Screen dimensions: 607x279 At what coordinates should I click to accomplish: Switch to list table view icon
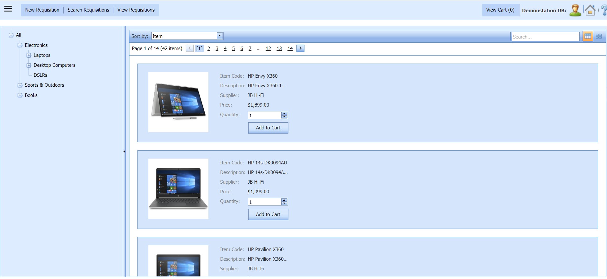pos(588,36)
